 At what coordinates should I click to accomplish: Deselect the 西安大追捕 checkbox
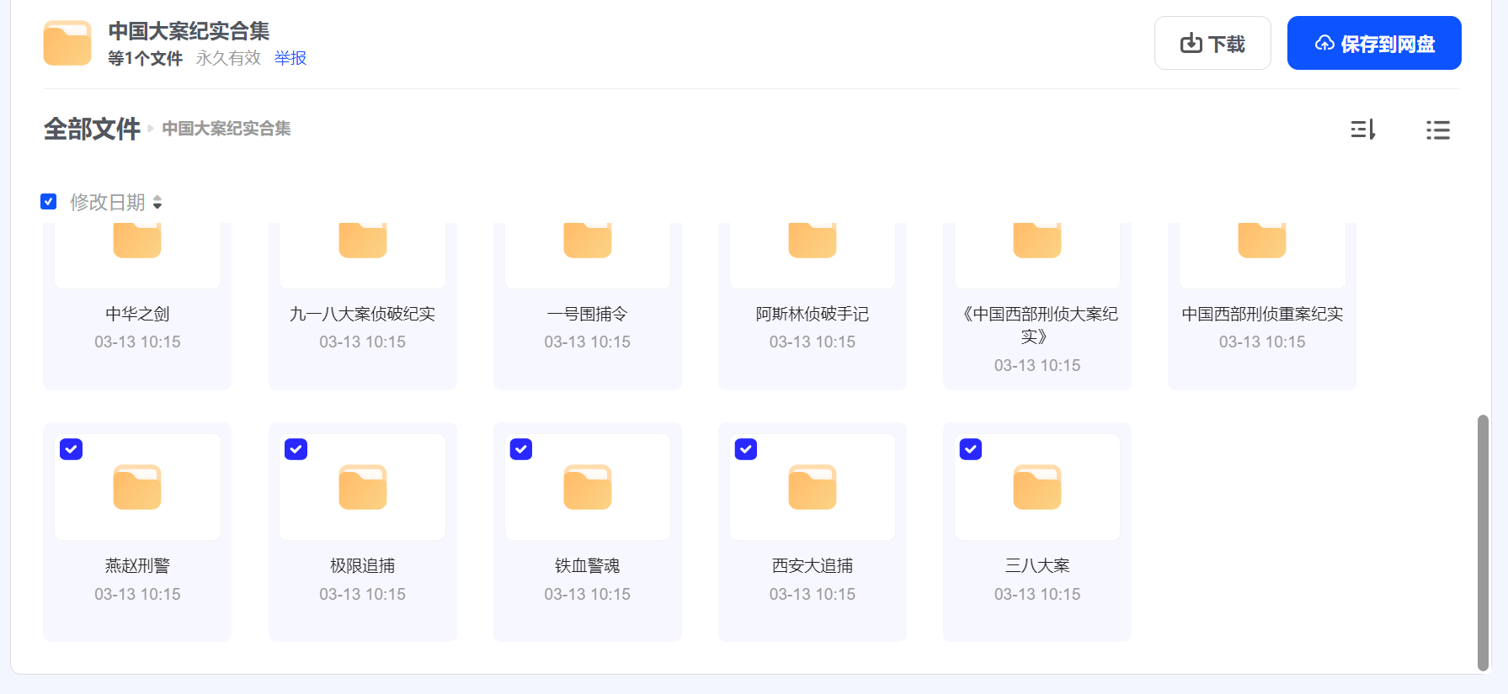746,449
